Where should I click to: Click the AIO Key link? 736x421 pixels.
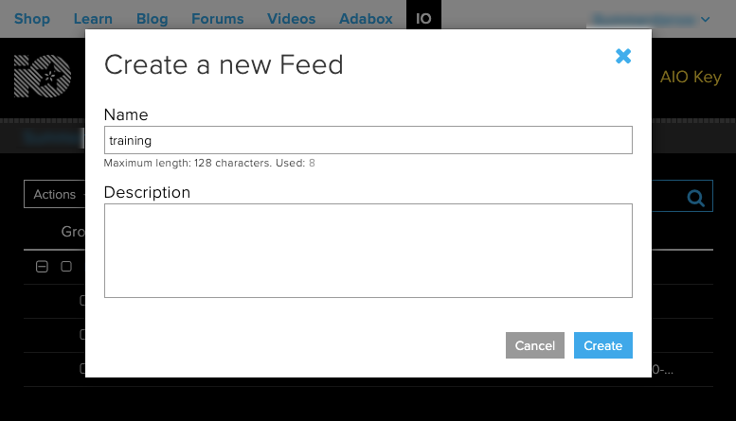pyautogui.click(x=691, y=78)
